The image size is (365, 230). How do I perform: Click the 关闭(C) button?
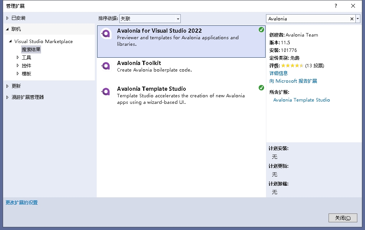343,218
